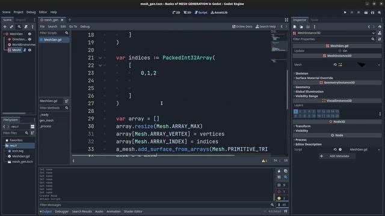Image resolution: width=385 pixels, height=216 pixels.
Task: Toggle distraction-free mode fullscreen icon
Action: tap(286, 20)
